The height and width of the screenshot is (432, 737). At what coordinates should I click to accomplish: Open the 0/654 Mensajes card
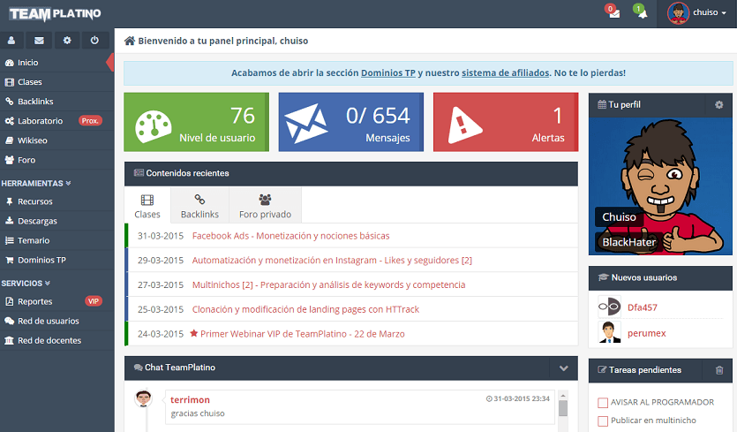tap(351, 122)
